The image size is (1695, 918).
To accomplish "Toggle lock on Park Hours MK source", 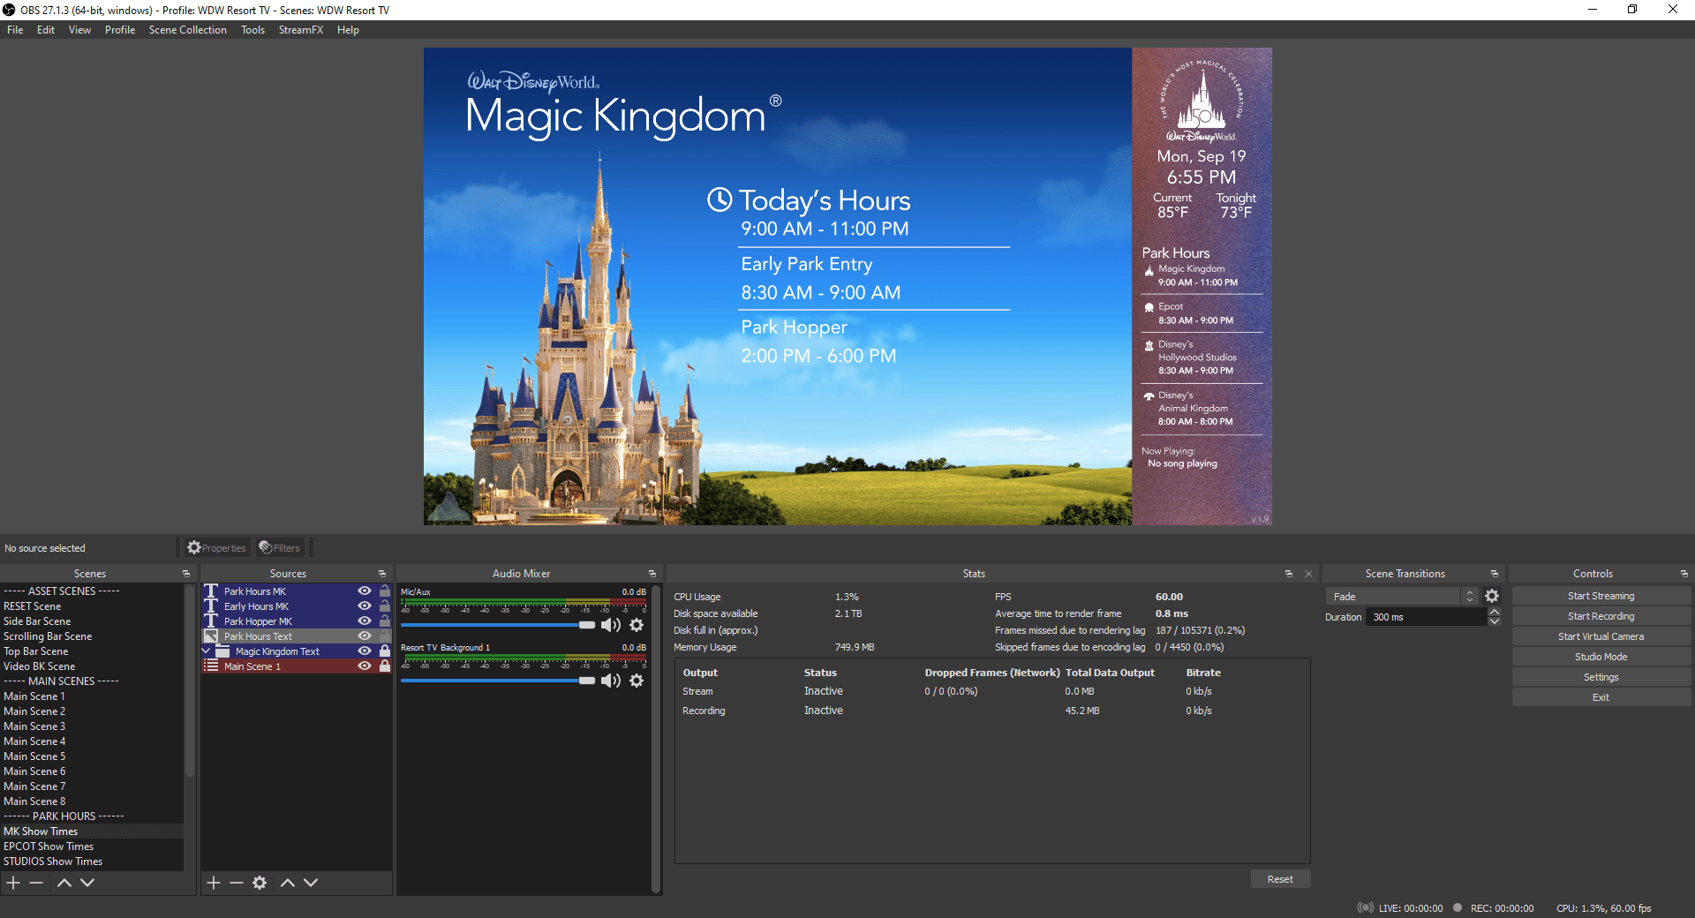I will (385, 591).
